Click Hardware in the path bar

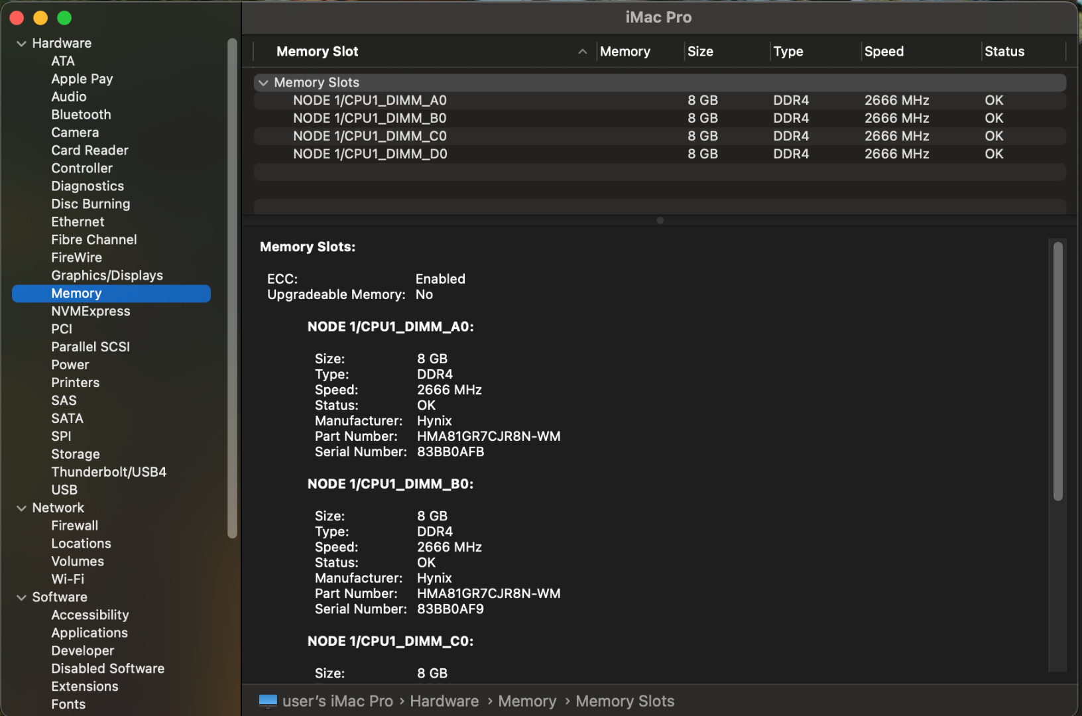click(x=444, y=701)
